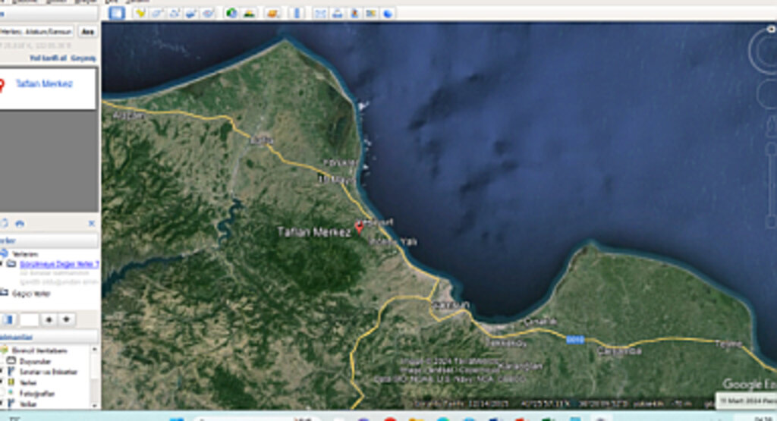
Task: Toggle the Duyurular layer checkbox
Action: point(2,361)
